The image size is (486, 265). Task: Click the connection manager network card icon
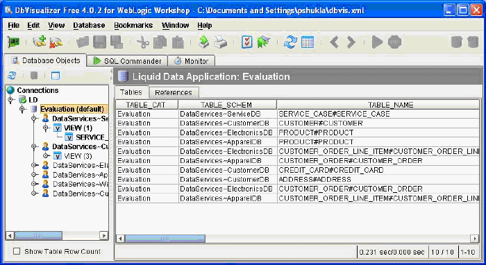(13, 42)
